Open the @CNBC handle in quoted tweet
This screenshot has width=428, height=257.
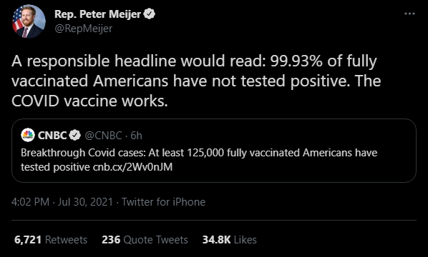click(104, 136)
